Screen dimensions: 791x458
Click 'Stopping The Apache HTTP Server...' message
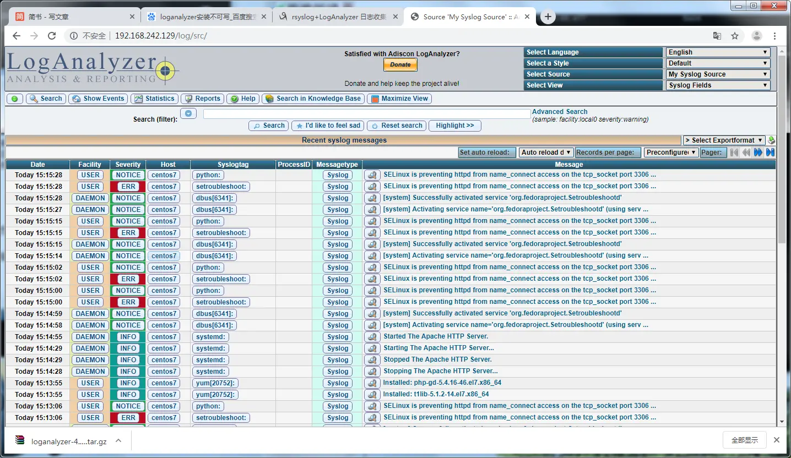coord(441,371)
